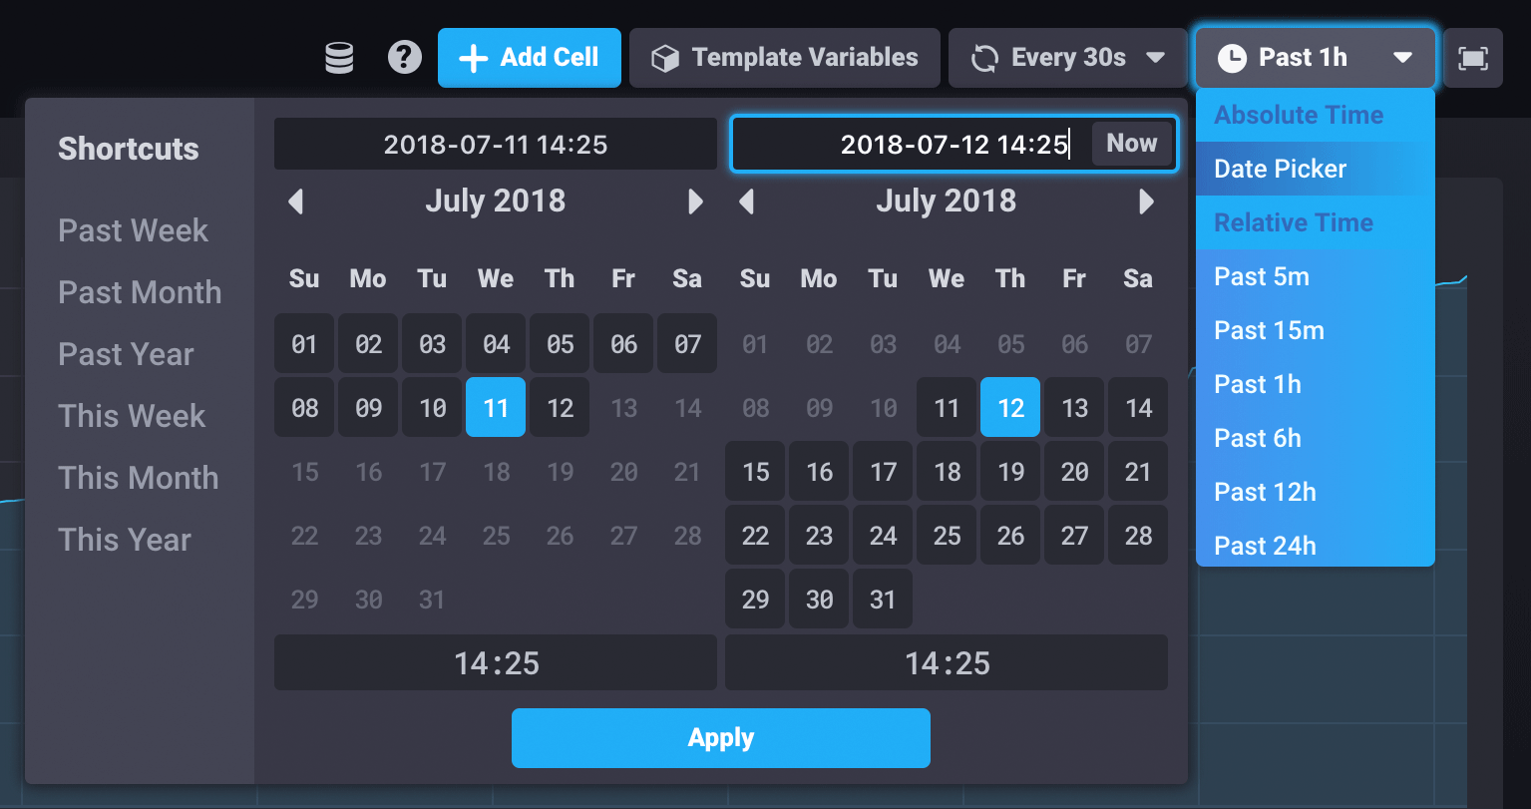Select Relative Time from the menu
1531x809 pixels.
click(1293, 222)
